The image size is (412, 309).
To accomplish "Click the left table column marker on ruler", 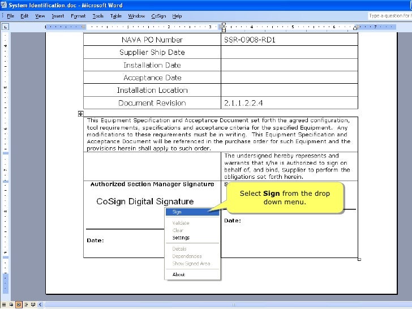I will tap(83, 27).
